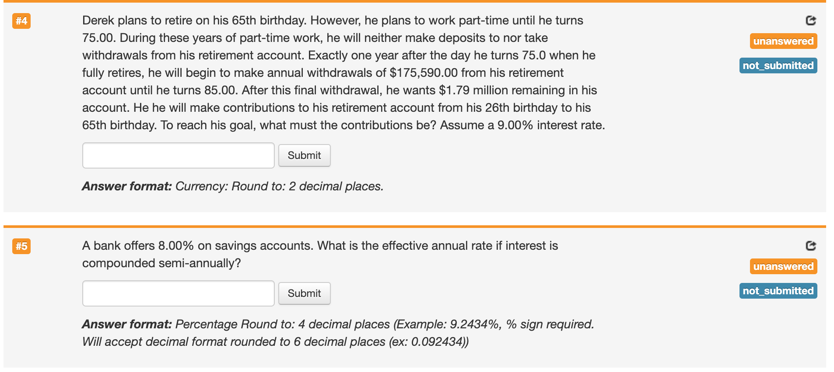The height and width of the screenshot is (372, 834).
Task: Submit the answer for Derek's retirement question
Action: point(304,155)
